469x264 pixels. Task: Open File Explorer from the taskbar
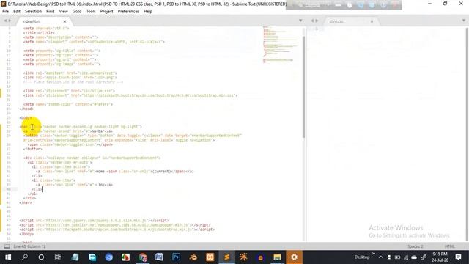click(277, 257)
